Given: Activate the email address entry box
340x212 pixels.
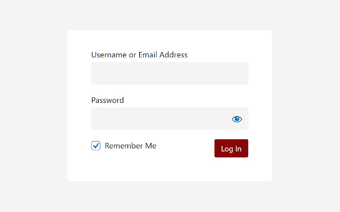Looking at the screenshot, I should pos(169,73).
